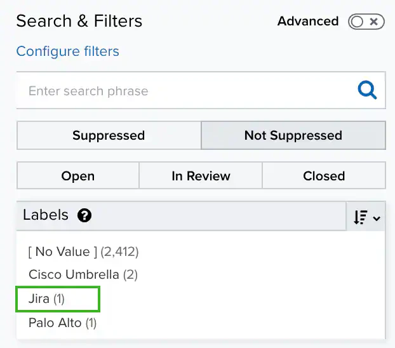This screenshot has width=395, height=348.
Task: Filter by the [ No Value ] label
Action: pyautogui.click(x=83, y=251)
